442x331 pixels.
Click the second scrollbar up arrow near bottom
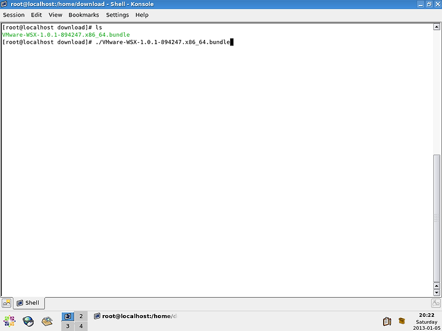click(436, 286)
